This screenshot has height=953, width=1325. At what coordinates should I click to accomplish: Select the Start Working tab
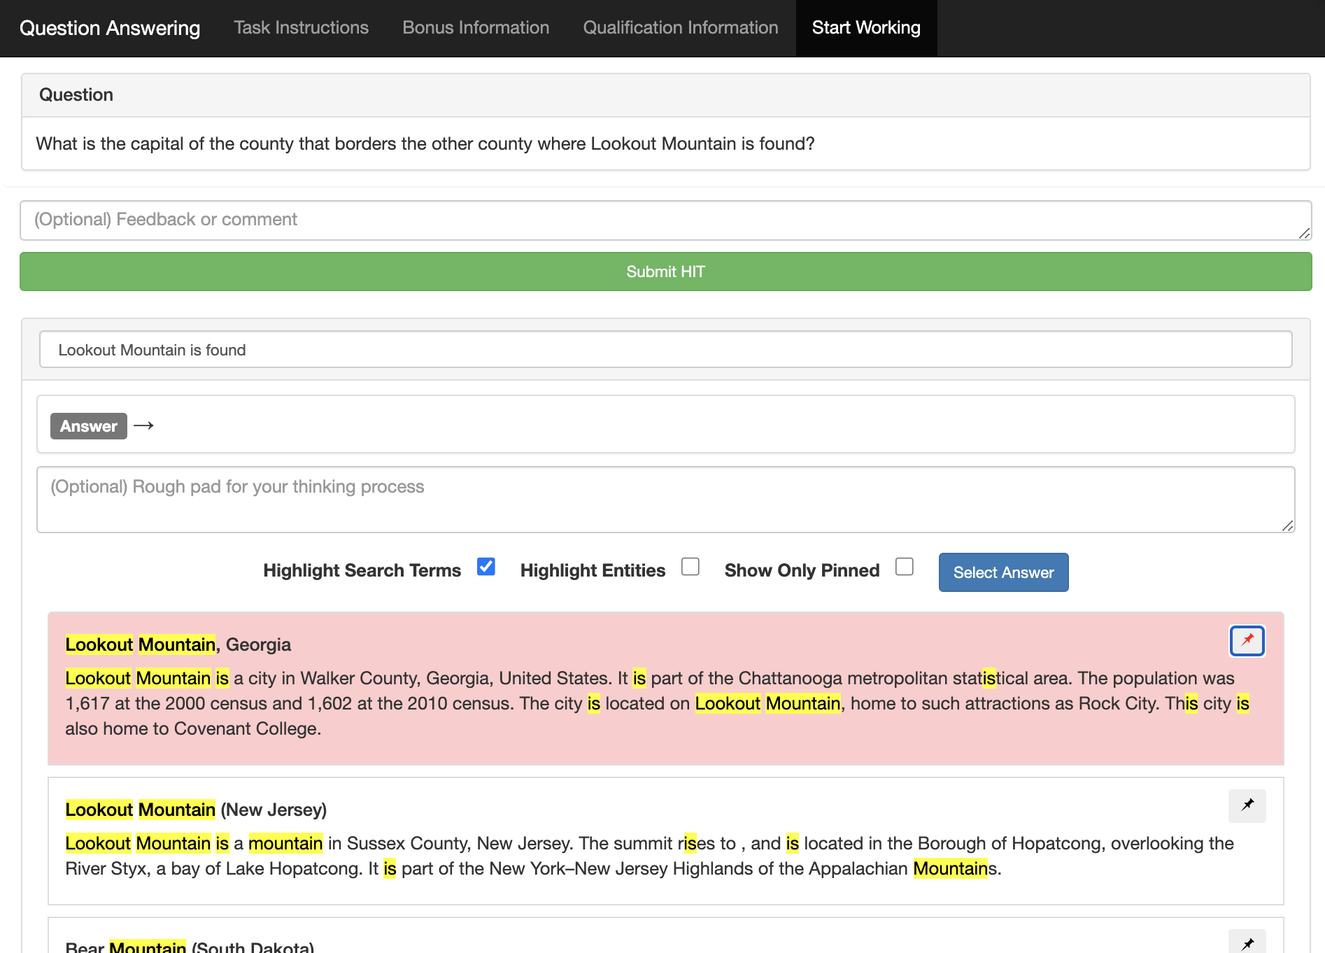(x=865, y=28)
